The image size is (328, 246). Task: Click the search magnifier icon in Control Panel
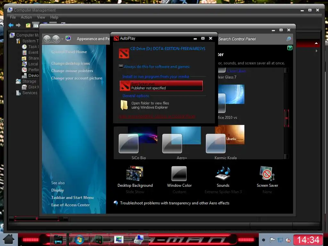289,39
